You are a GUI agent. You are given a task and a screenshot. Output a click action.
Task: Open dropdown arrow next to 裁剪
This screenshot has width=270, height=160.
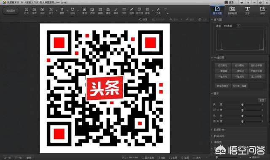(67, 11)
